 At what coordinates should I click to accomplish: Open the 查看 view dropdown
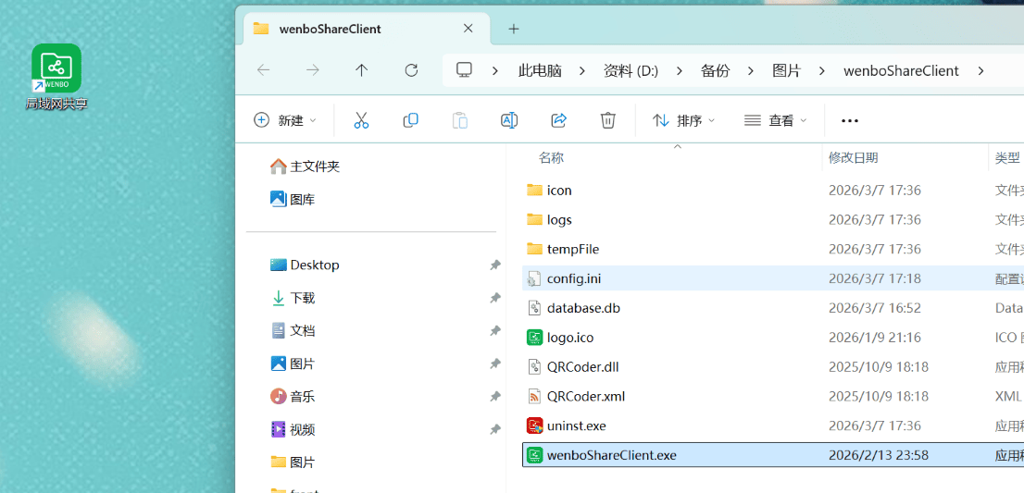(776, 120)
